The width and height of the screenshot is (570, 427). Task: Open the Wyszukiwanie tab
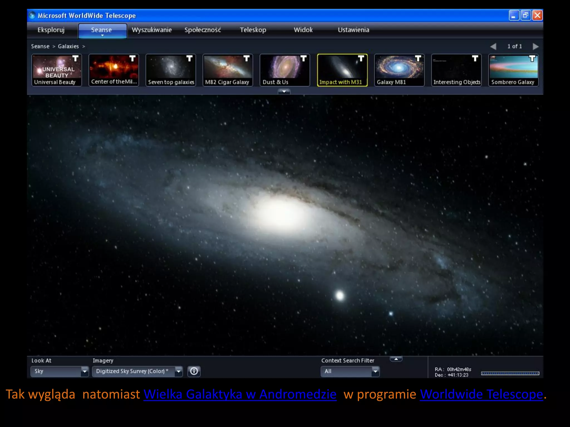pos(152,30)
